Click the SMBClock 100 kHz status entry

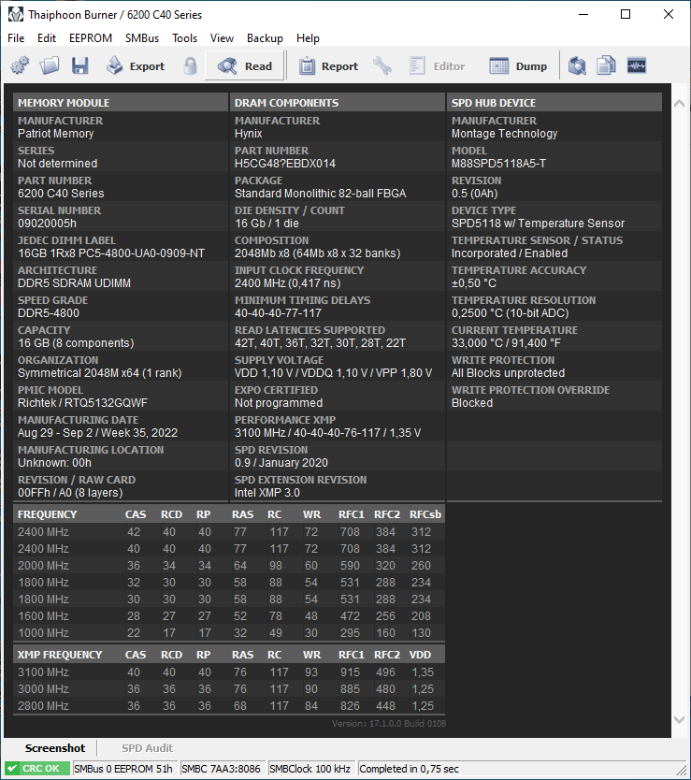tap(310, 769)
